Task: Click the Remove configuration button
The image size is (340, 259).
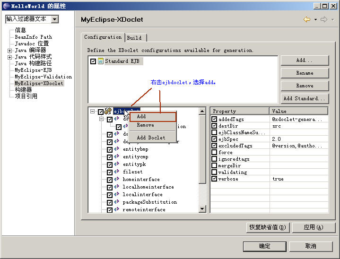Action: [x=305, y=86]
